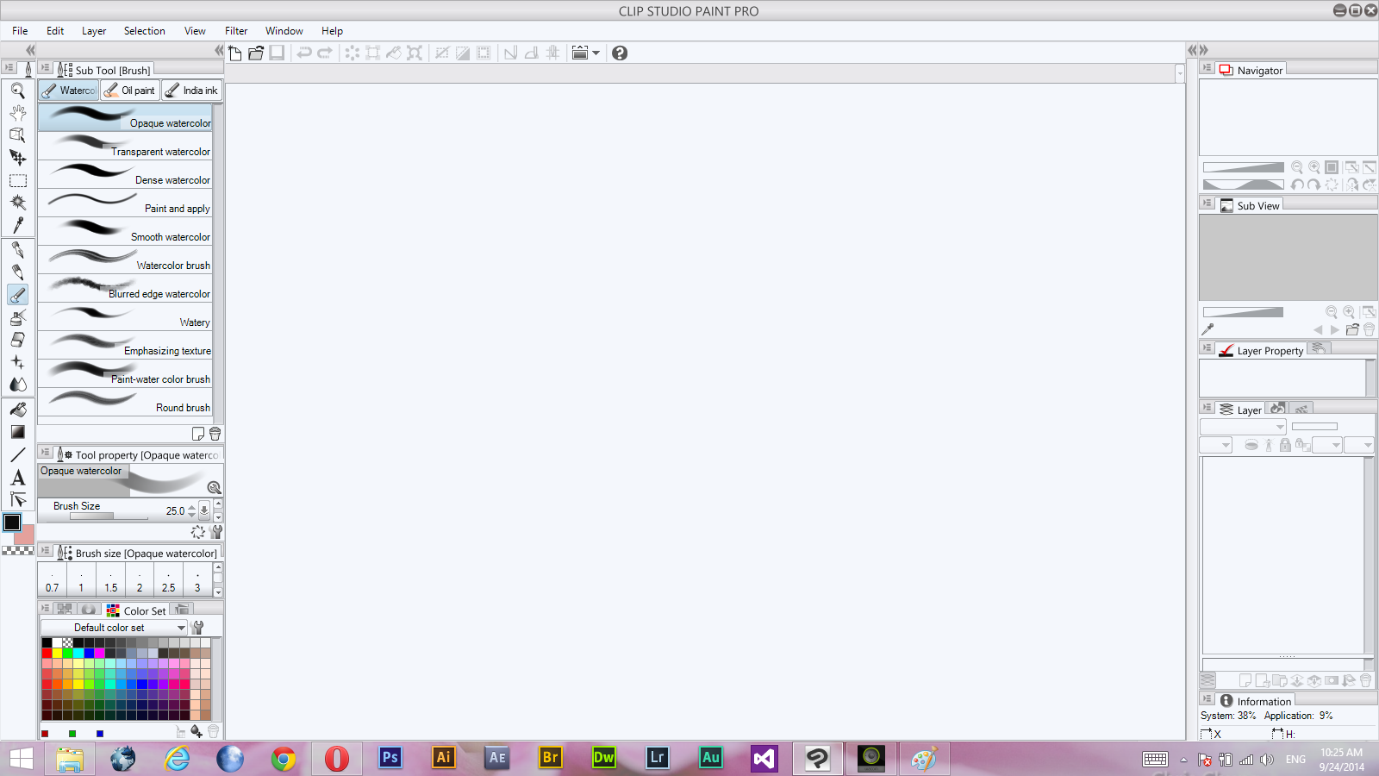Select the main black drawing color
The image size is (1379, 776).
(x=12, y=523)
